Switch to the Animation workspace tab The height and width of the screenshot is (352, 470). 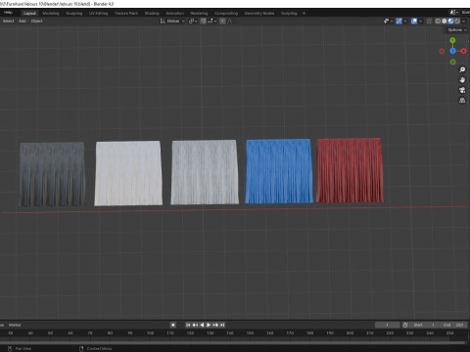(175, 13)
